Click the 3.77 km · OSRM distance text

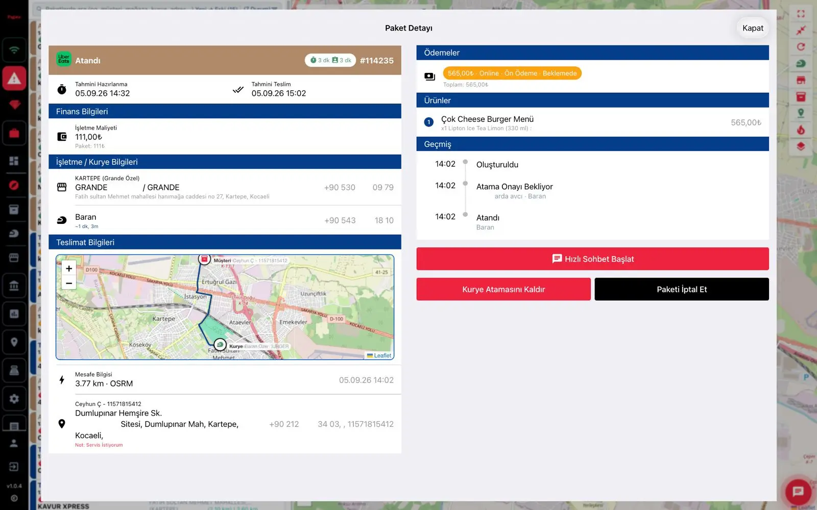click(x=104, y=384)
